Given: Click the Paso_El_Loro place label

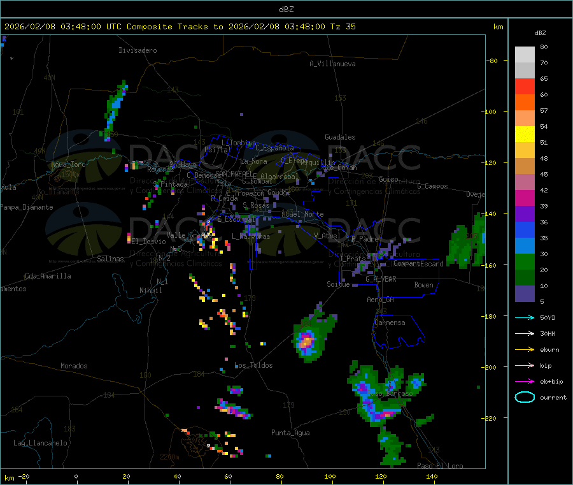Looking at the screenshot, I should coord(440,466).
